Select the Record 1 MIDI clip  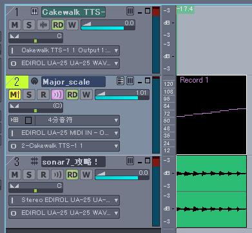[211, 115]
